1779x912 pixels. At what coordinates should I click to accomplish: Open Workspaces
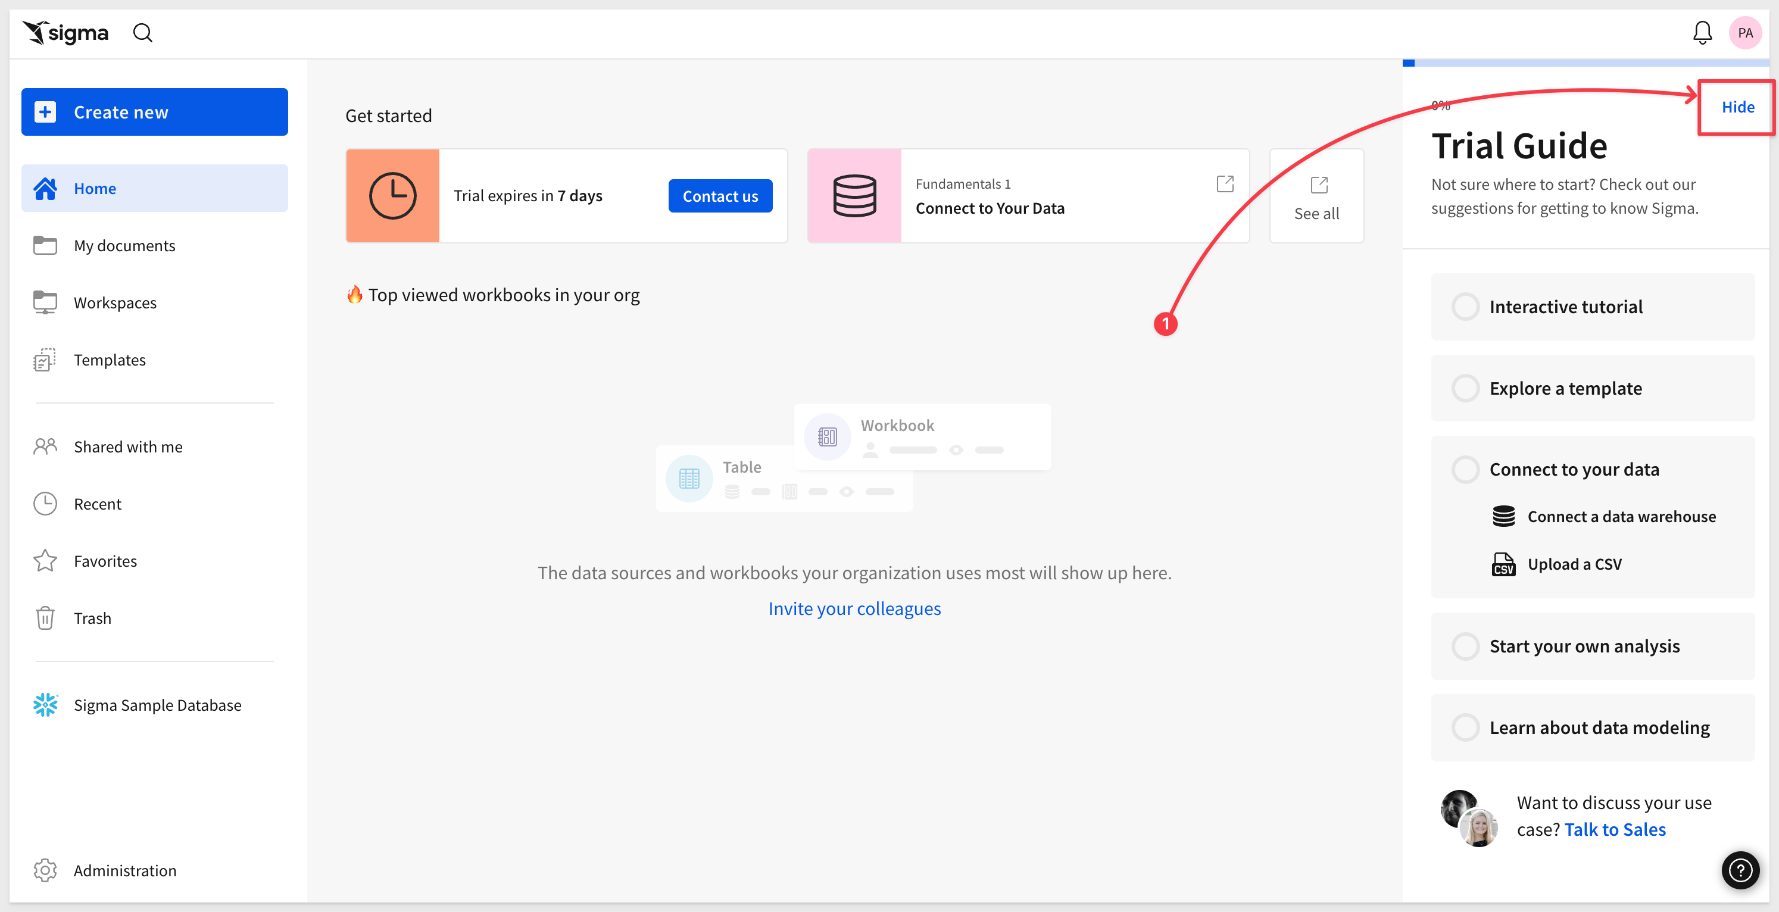pyautogui.click(x=155, y=302)
